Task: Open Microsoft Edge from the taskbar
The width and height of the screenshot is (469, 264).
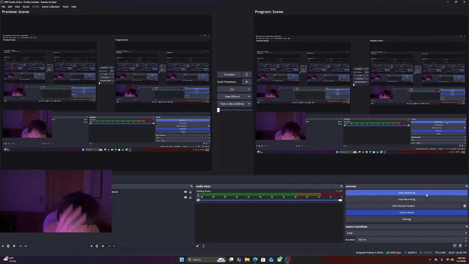Action: [255, 260]
